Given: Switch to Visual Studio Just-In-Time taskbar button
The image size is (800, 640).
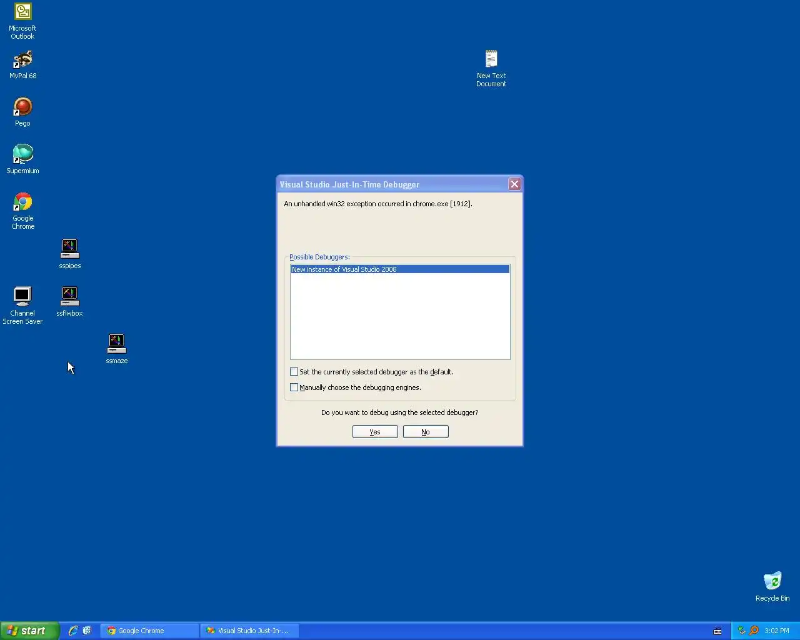Looking at the screenshot, I should coord(249,631).
